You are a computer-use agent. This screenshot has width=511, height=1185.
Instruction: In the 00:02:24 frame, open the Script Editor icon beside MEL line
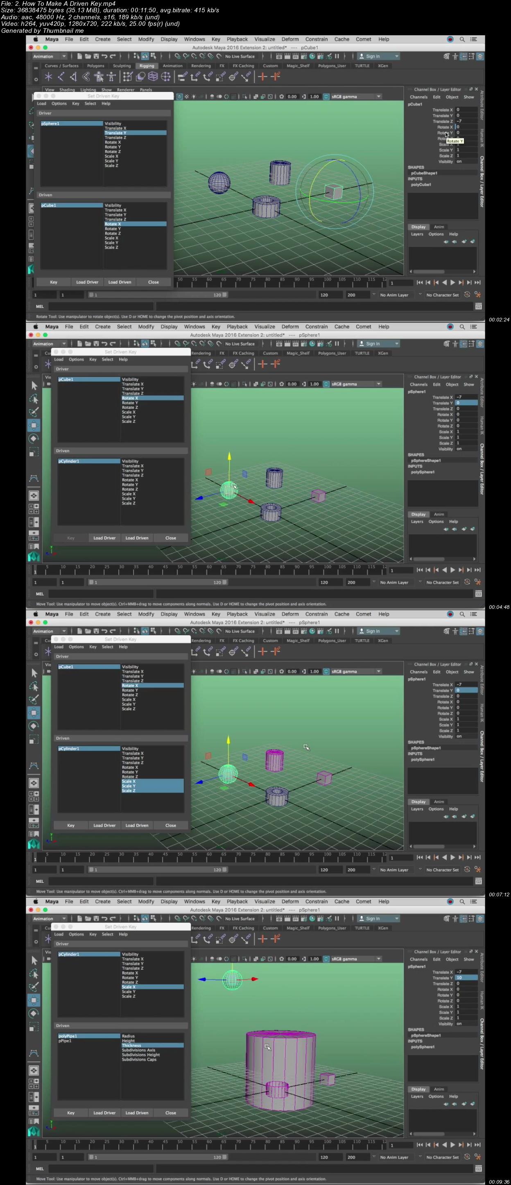coord(478,306)
